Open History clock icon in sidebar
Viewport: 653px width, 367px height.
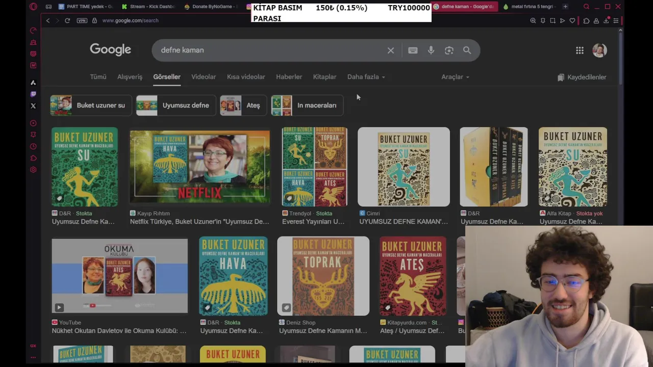pos(33,146)
